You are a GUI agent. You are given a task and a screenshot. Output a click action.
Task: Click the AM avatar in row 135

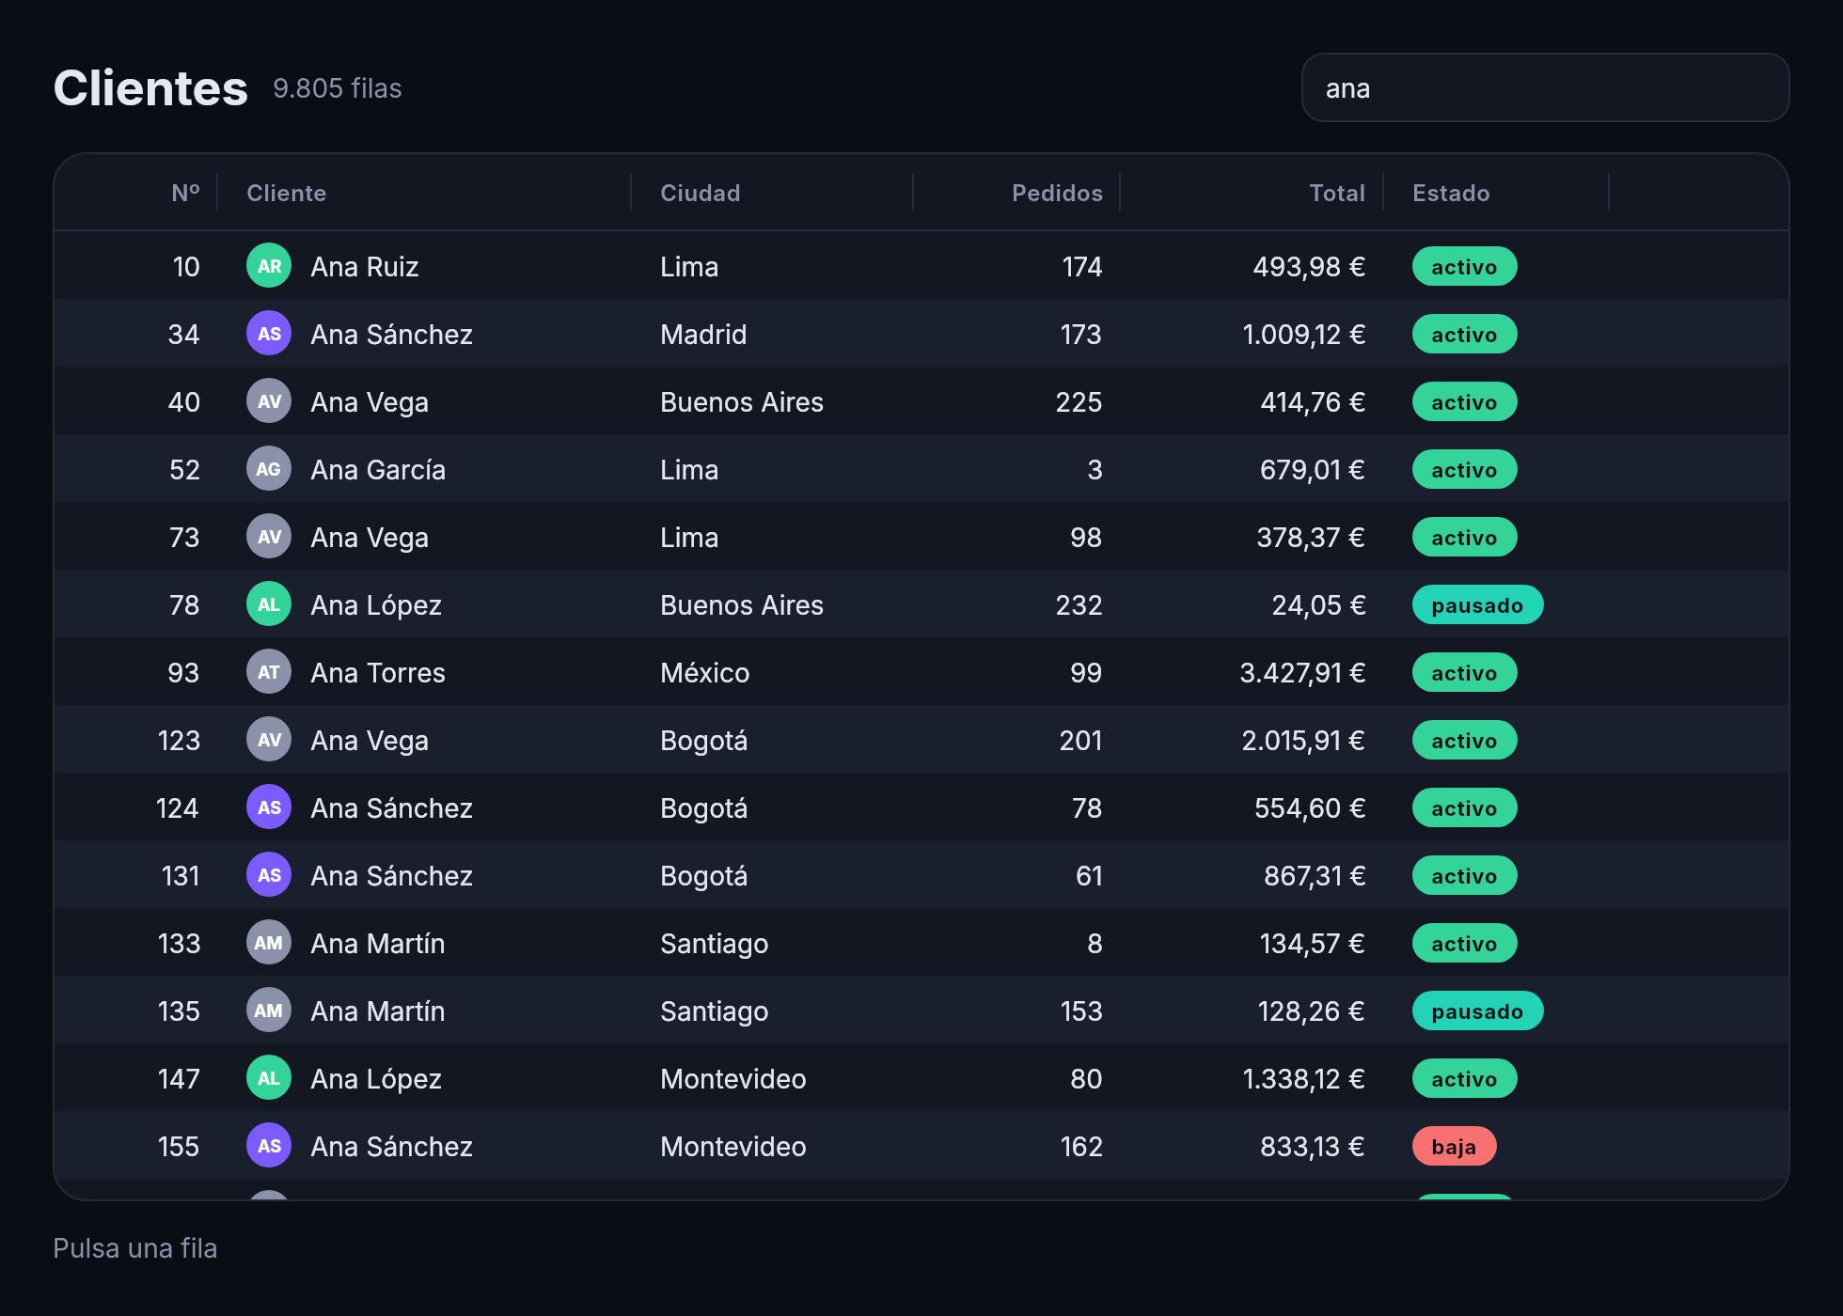269,1010
